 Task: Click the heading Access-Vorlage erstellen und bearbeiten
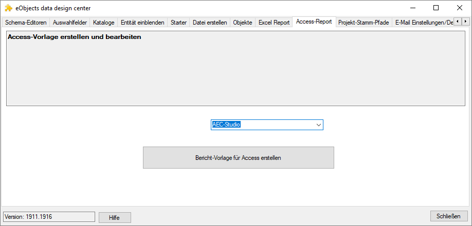(75, 37)
